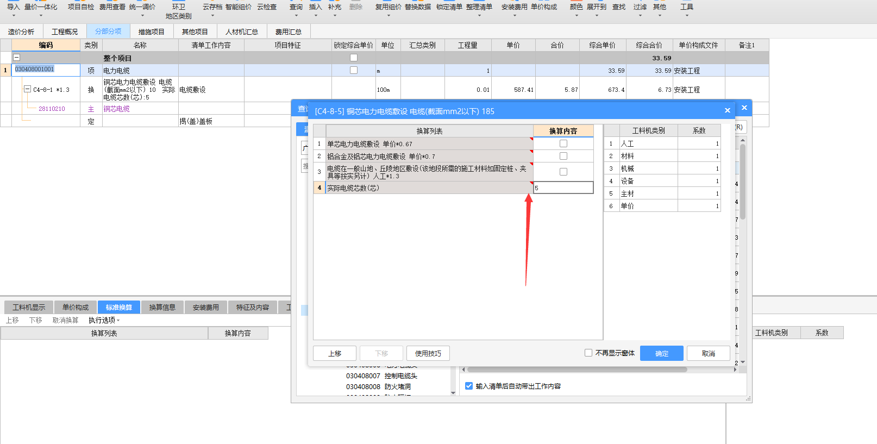
Task: Open the 特征及内容 bottom tab
Action: pos(253,307)
